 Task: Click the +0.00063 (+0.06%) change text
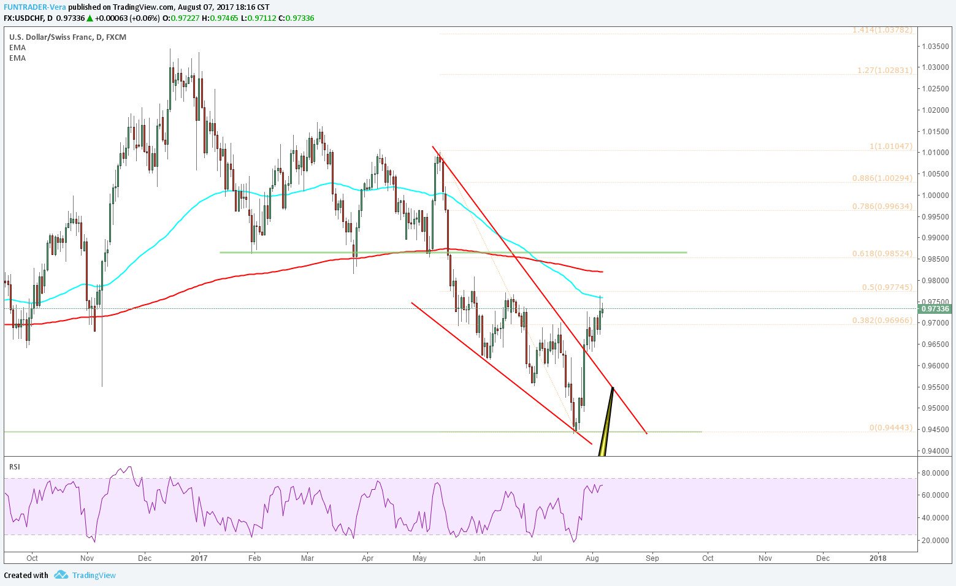click(x=127, y=18)
